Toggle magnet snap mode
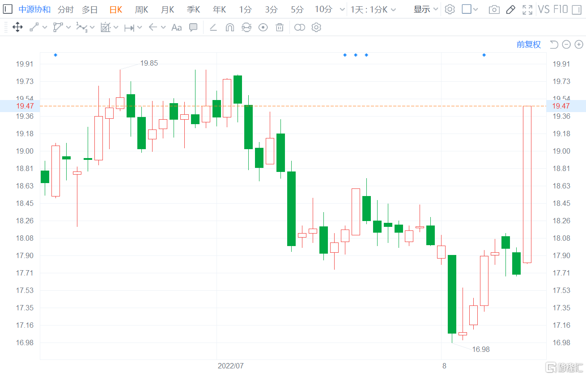 tap(229, 27)
